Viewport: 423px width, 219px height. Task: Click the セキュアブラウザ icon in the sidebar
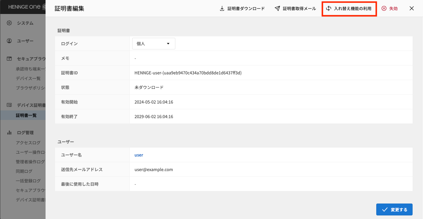pyautogui.click(x=9, y=59)
